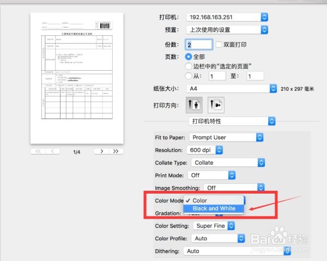Open the 打印机特性 section dropdown
Screen dimensions: 327x261
[x=232, y=121]
